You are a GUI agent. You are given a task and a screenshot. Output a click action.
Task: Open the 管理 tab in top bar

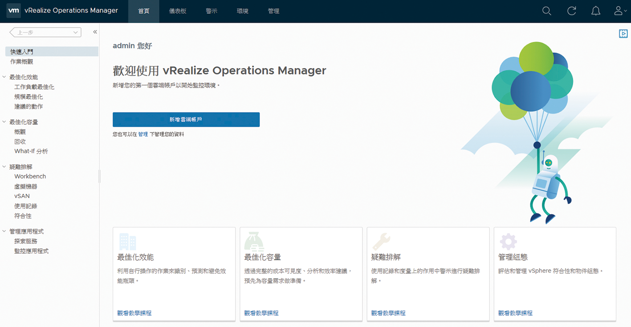(273, 11)
